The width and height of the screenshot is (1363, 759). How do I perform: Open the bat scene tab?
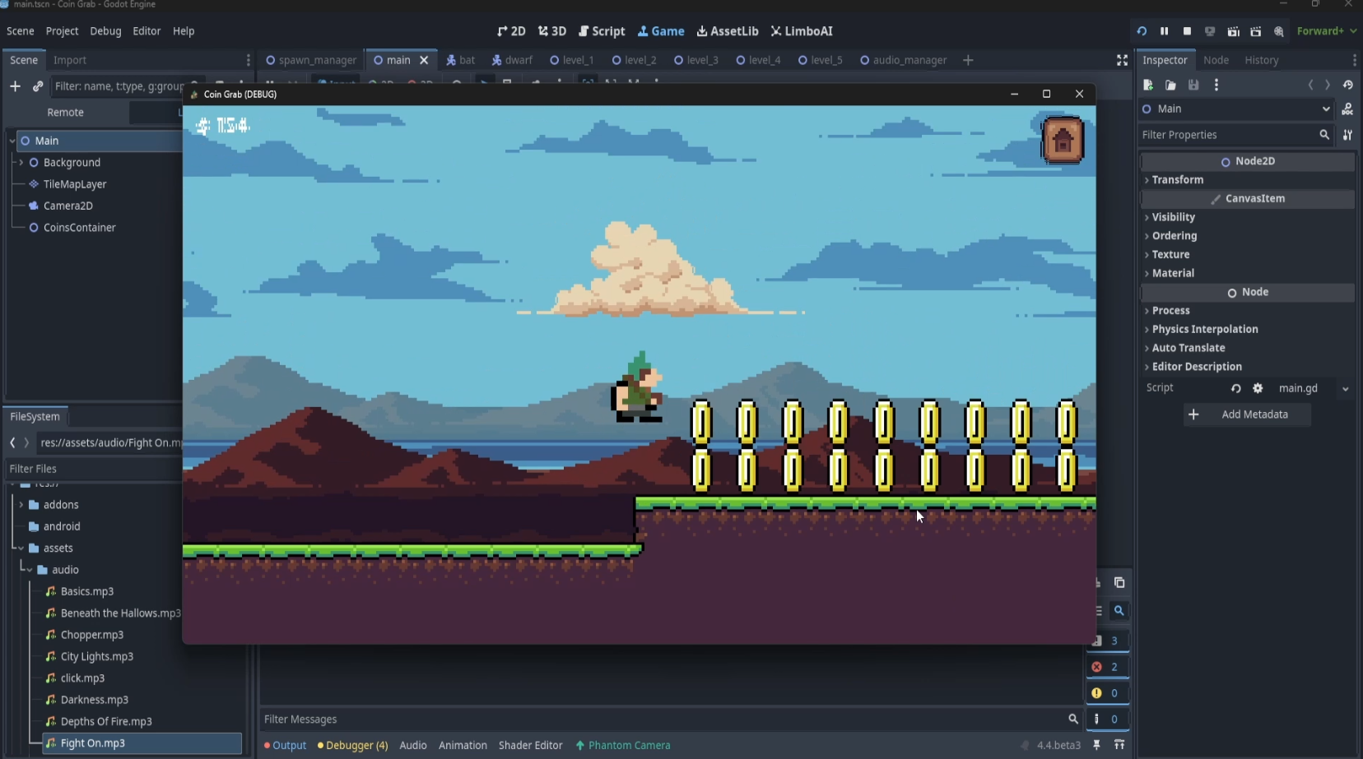[x=460, y=60]
